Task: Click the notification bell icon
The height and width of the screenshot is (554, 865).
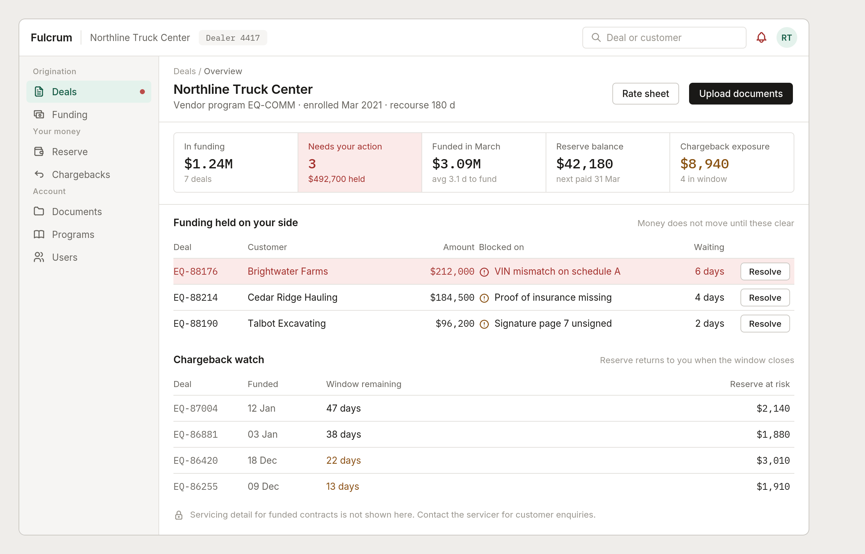Action: tap(761, 37)
